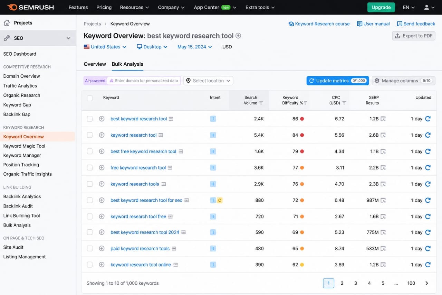This screenshot has height=295, width=442.
Task: Click the green Upgrade button
Action: (381, 7)
